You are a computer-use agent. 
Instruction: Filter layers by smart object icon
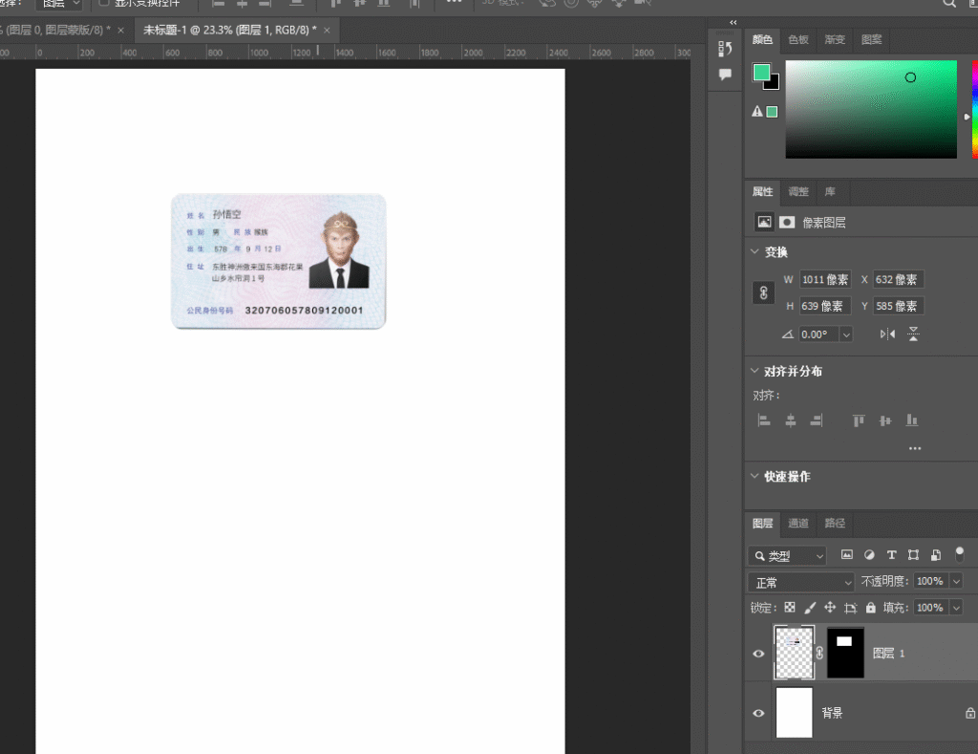pos(936,554)
